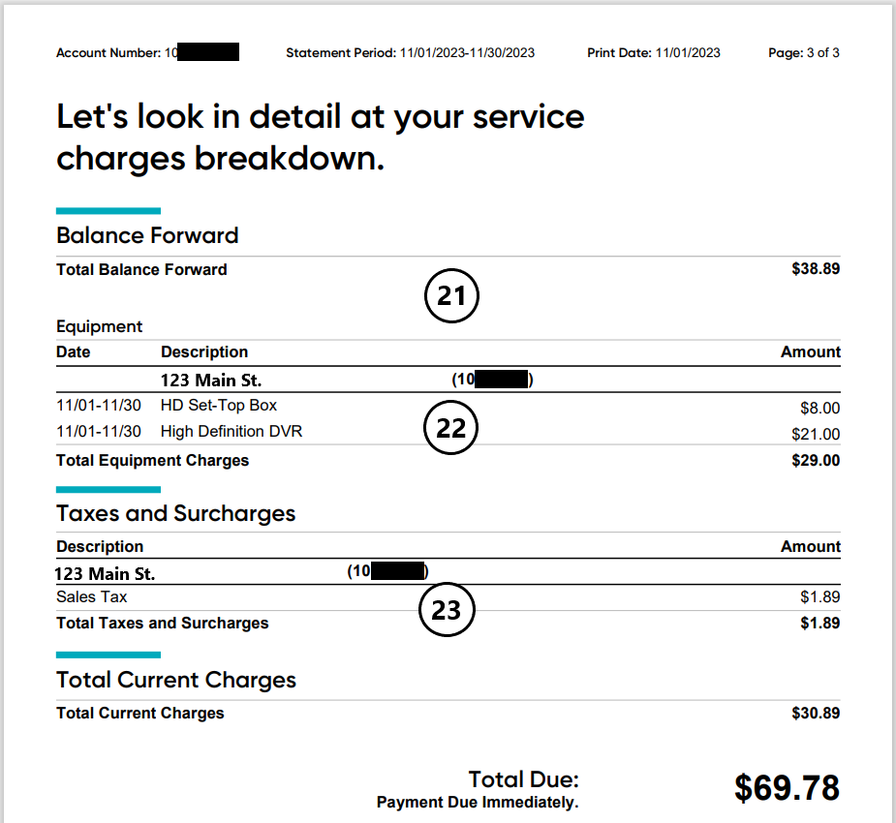
Task: Click the Sales Tax row label
Action: [x=92, y=597]
